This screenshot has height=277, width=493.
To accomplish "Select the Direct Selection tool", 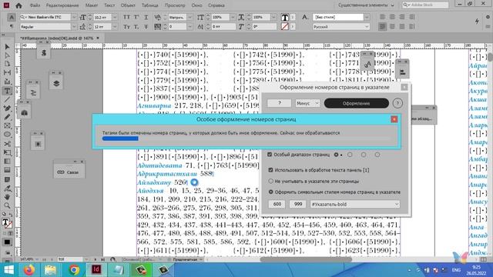I will point(7,55).
